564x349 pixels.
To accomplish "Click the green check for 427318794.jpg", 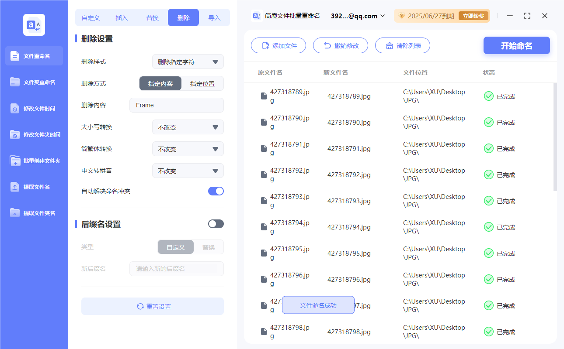I will point(489,227).
